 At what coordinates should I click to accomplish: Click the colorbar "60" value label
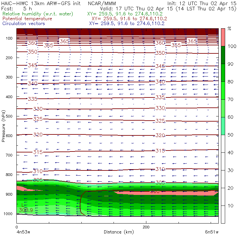pyautogui.click(x=230, y=117)
